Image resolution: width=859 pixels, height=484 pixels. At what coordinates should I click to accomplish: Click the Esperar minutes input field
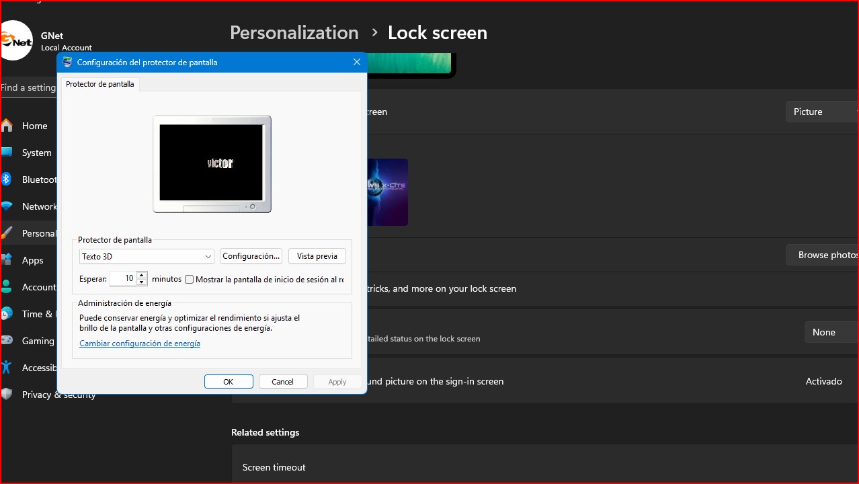tap(122, 279)
